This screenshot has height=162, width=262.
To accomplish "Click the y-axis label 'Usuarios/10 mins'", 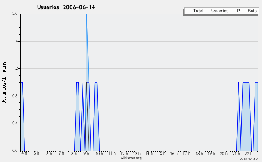I will pos(4,82).
